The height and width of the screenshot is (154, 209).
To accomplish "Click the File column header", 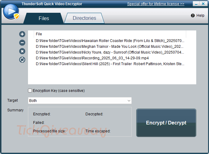I will [x=110, y=34].
